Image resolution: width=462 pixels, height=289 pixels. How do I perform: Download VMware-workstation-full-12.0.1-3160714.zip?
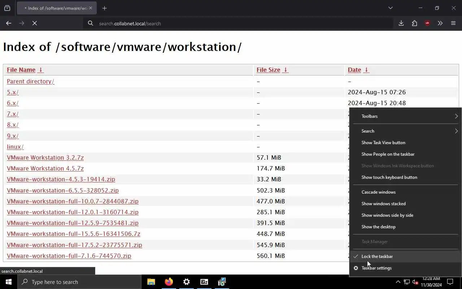73,212
